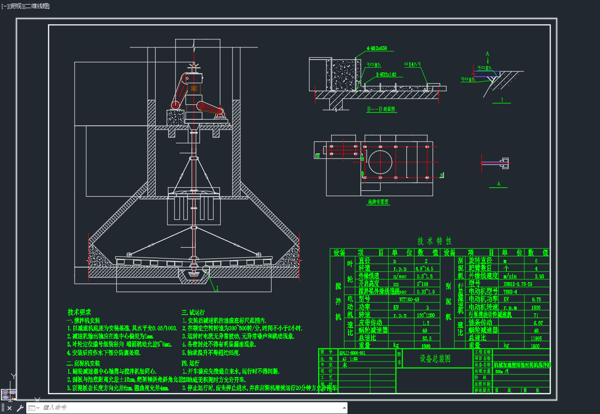
Task: Select the 1600 weight value
Action: click(x=535, y=346)
